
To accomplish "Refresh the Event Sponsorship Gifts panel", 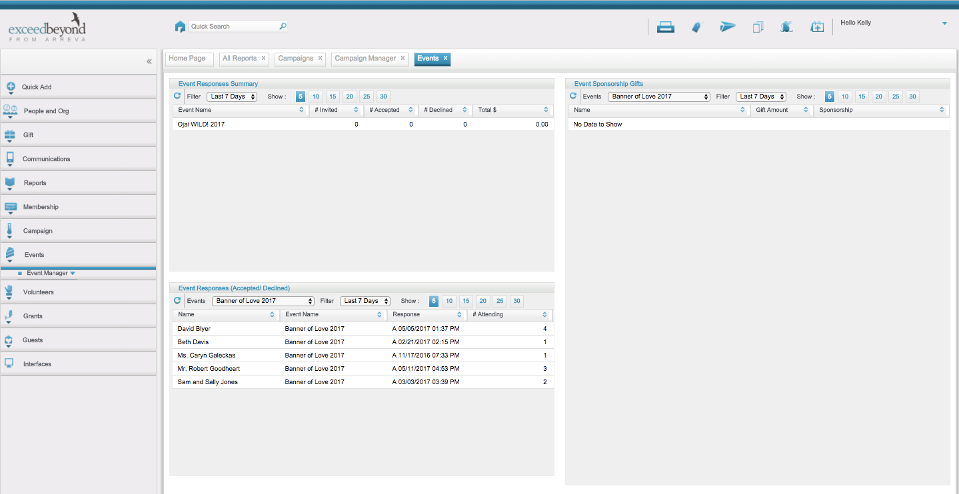I will tap(573, 96).
